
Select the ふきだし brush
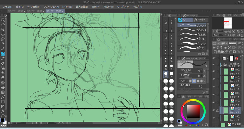(x=192, y=34)
